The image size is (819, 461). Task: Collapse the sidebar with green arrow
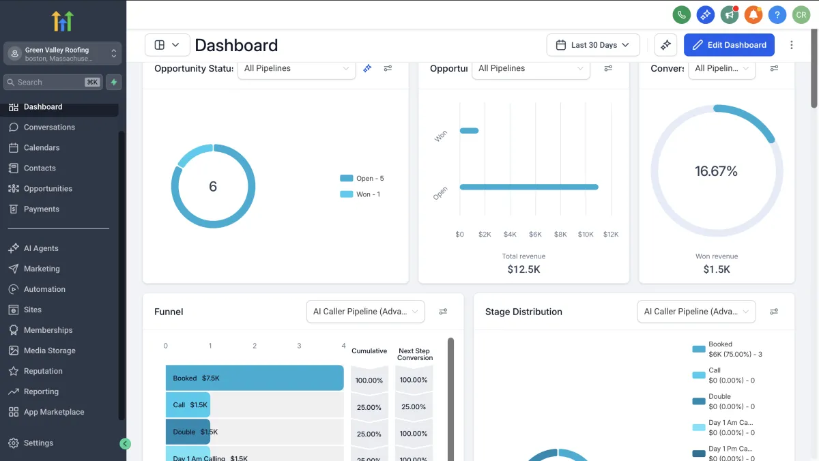pyautogui.click(x=125, y=443)
